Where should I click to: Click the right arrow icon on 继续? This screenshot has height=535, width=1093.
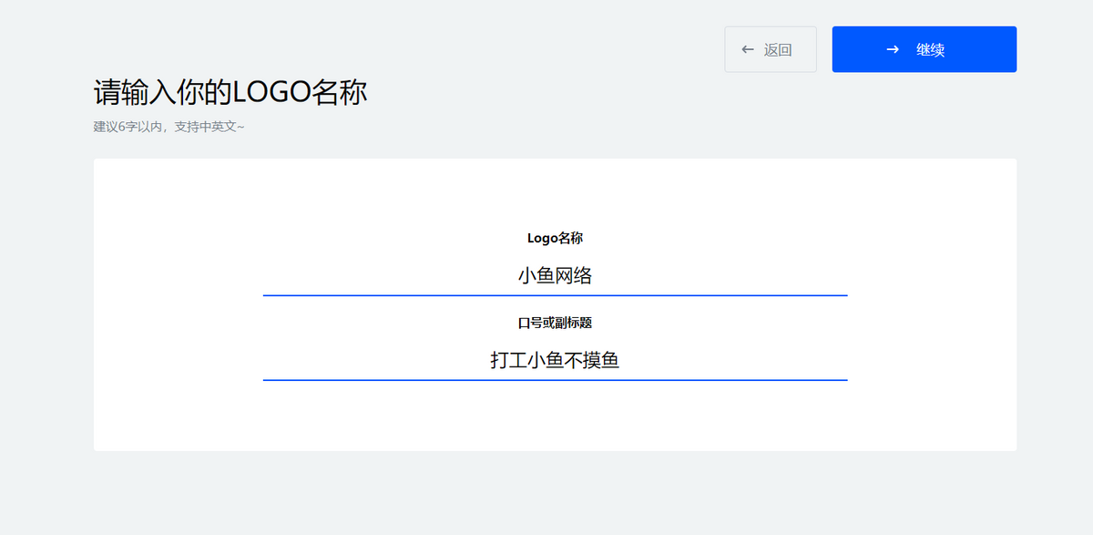pyautogui.click(x=893, y=49)
